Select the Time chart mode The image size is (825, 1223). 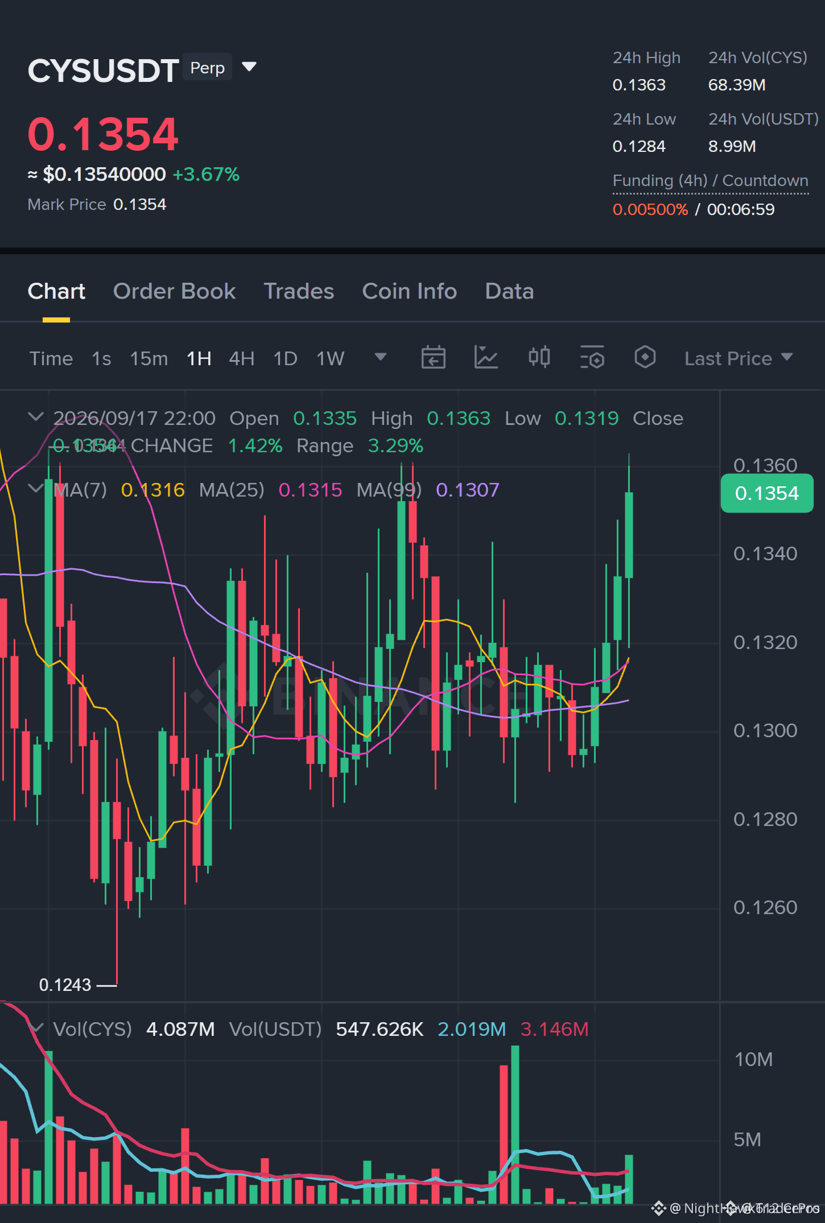(51, 358)
